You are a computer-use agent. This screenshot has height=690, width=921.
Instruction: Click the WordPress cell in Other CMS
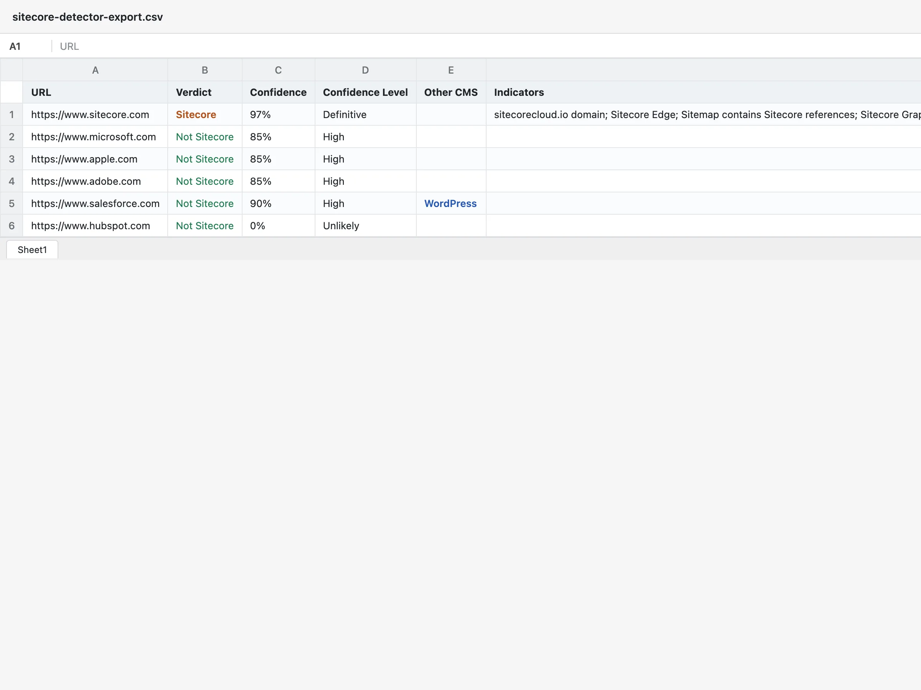tap(451, 204)
